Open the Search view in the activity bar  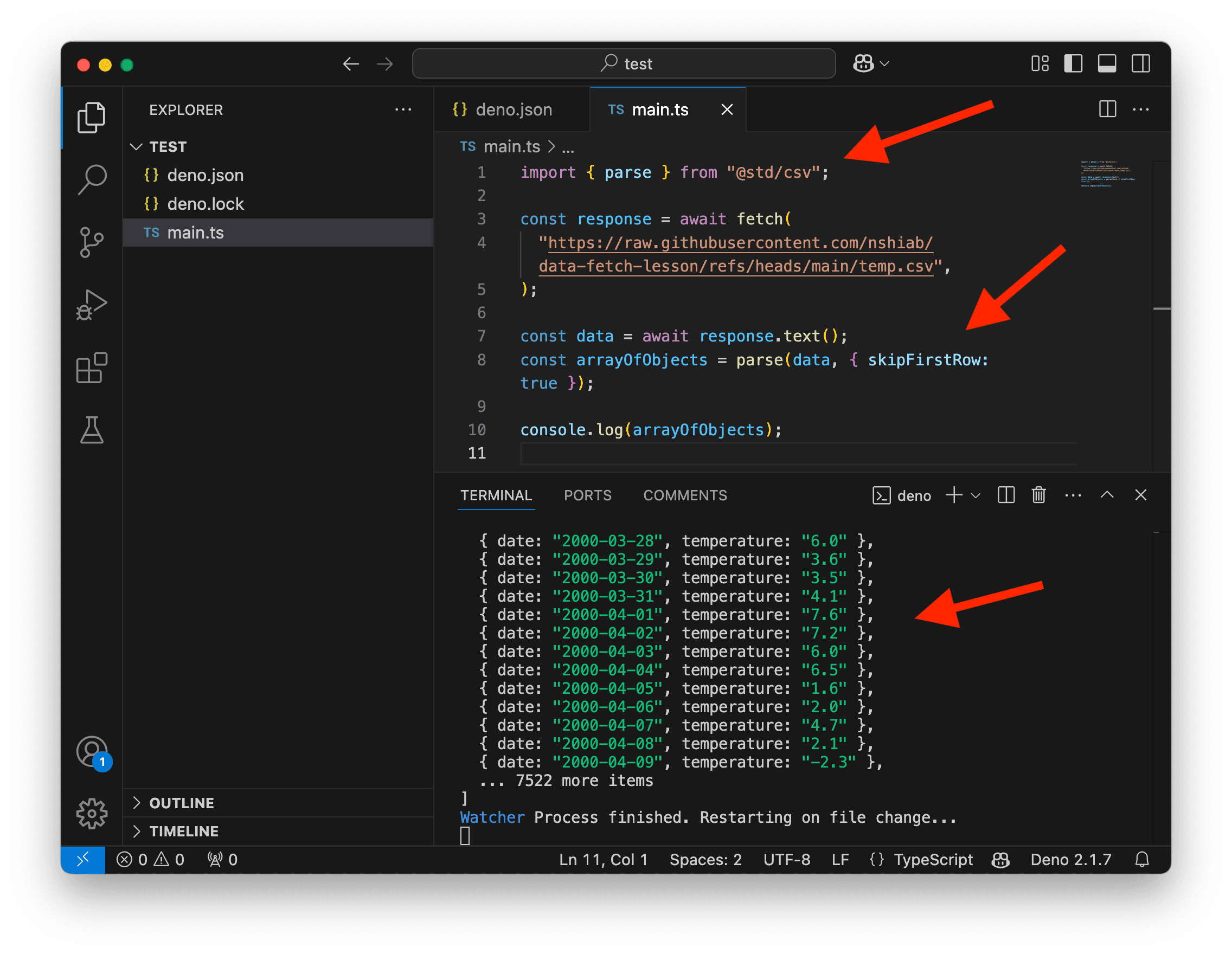click(x=92, y=180)
